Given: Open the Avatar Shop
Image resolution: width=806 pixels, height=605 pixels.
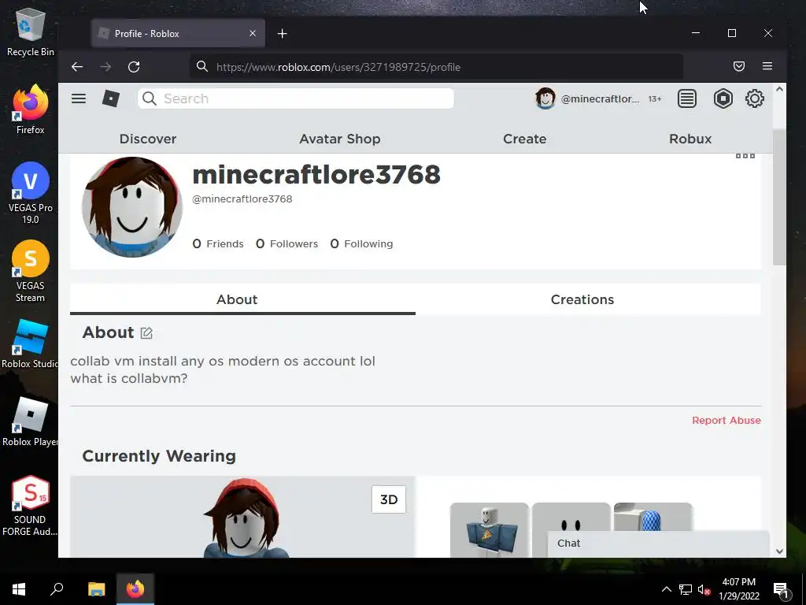Looking at the screenshot, I should click(340, 139).
